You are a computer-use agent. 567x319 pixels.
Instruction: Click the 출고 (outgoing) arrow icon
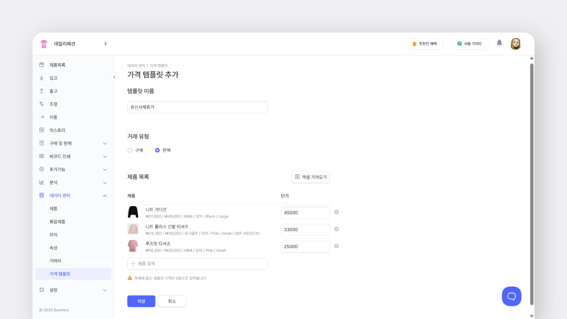click(x=41, y=91)
